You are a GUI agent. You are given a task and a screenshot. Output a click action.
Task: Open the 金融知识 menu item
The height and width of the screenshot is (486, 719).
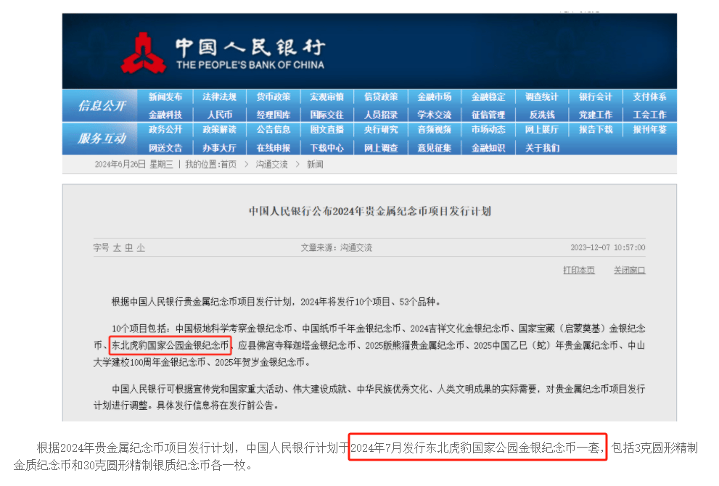click(488, 148)
